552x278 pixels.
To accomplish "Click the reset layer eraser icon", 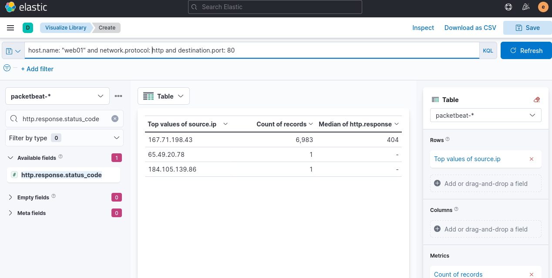I will click(537, 100).
